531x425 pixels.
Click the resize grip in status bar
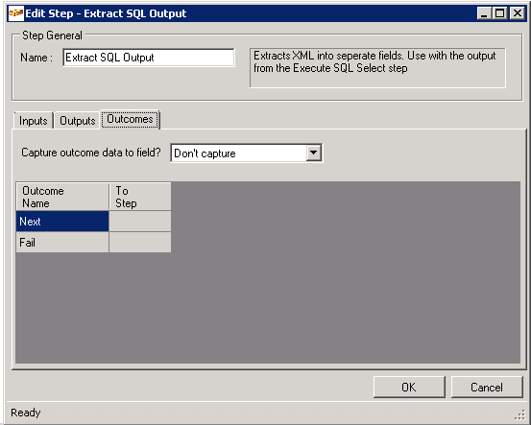519,414
